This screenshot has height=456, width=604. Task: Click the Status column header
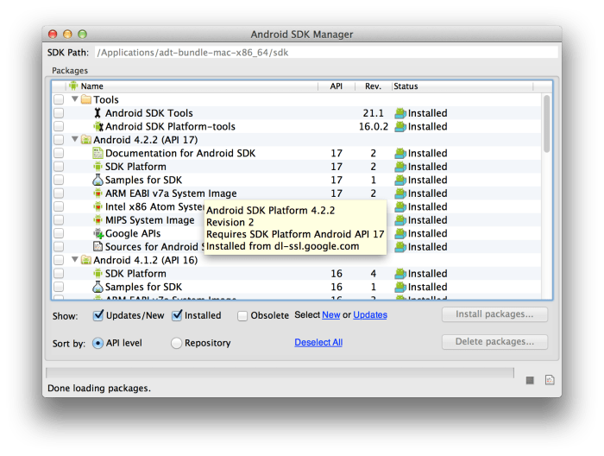[x=462, y=86]
